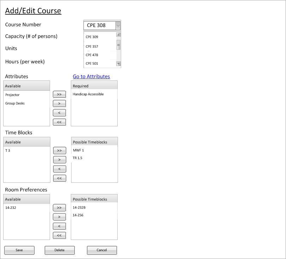The image size is (286, 259).
Task: Choose CPE 501 in the course list
Action: coord(92,64)
